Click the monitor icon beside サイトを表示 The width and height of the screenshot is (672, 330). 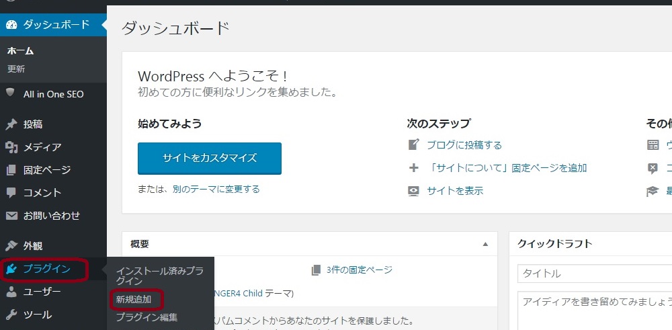point(413,191)
